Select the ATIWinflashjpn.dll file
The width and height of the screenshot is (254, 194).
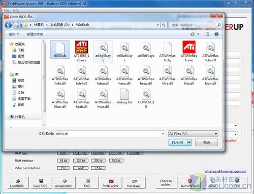210,75
